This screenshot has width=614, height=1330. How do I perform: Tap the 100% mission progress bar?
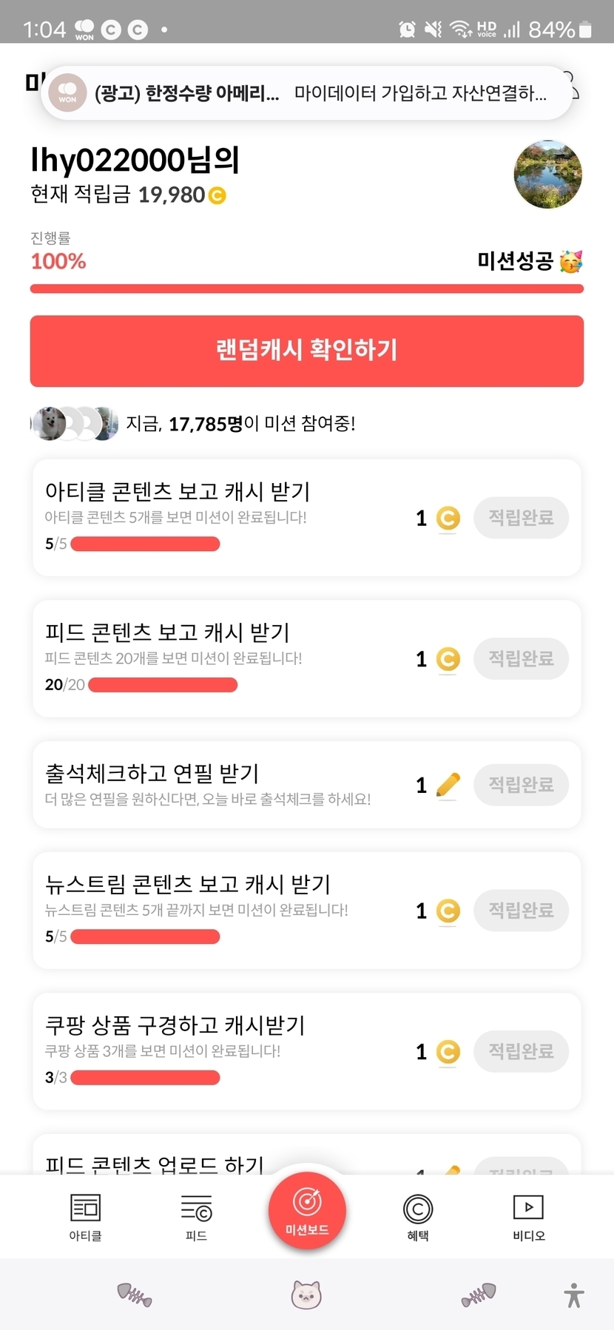click(x=306, y=288)
